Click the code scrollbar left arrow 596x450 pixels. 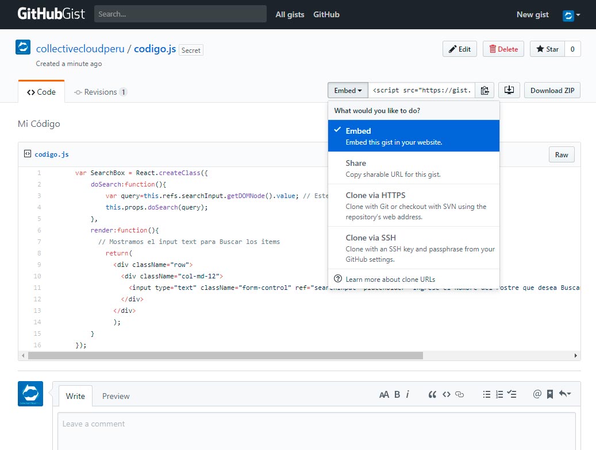pyautogui.click(x=23, y=355)
